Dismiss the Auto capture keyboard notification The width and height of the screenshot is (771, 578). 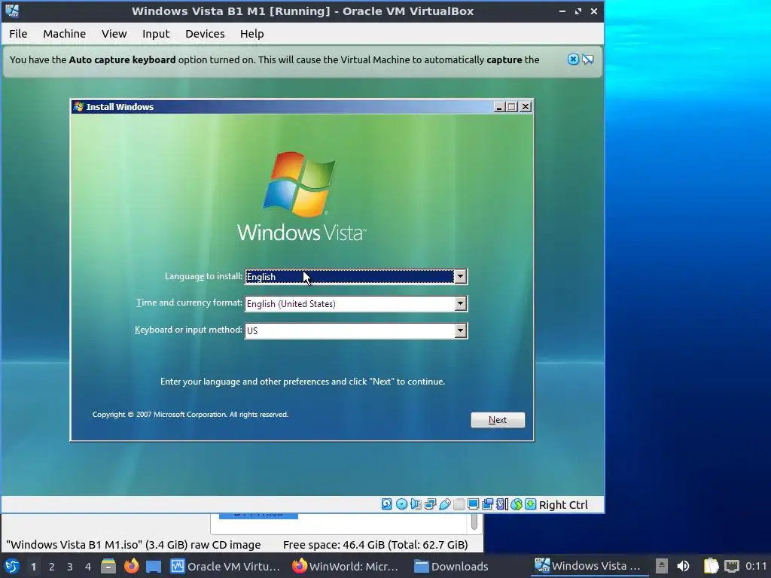573,59
